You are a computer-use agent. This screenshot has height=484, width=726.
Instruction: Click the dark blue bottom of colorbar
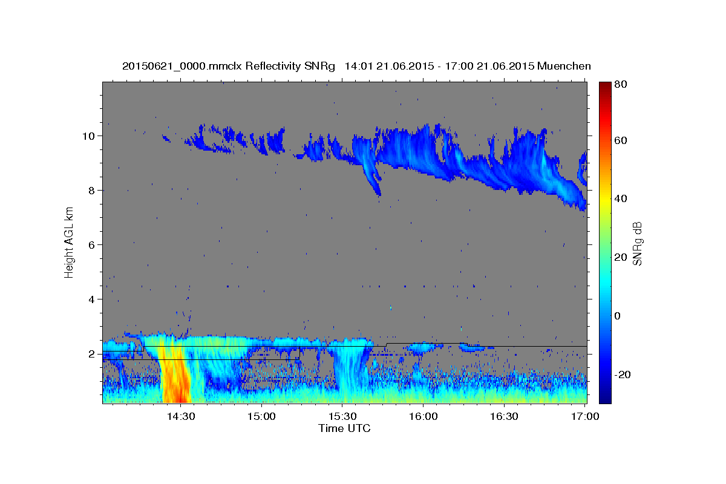[x=605, y=396]
